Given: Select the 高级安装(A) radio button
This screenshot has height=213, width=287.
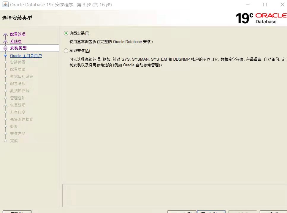Looking at the screenshot, I should coord(66,51).
